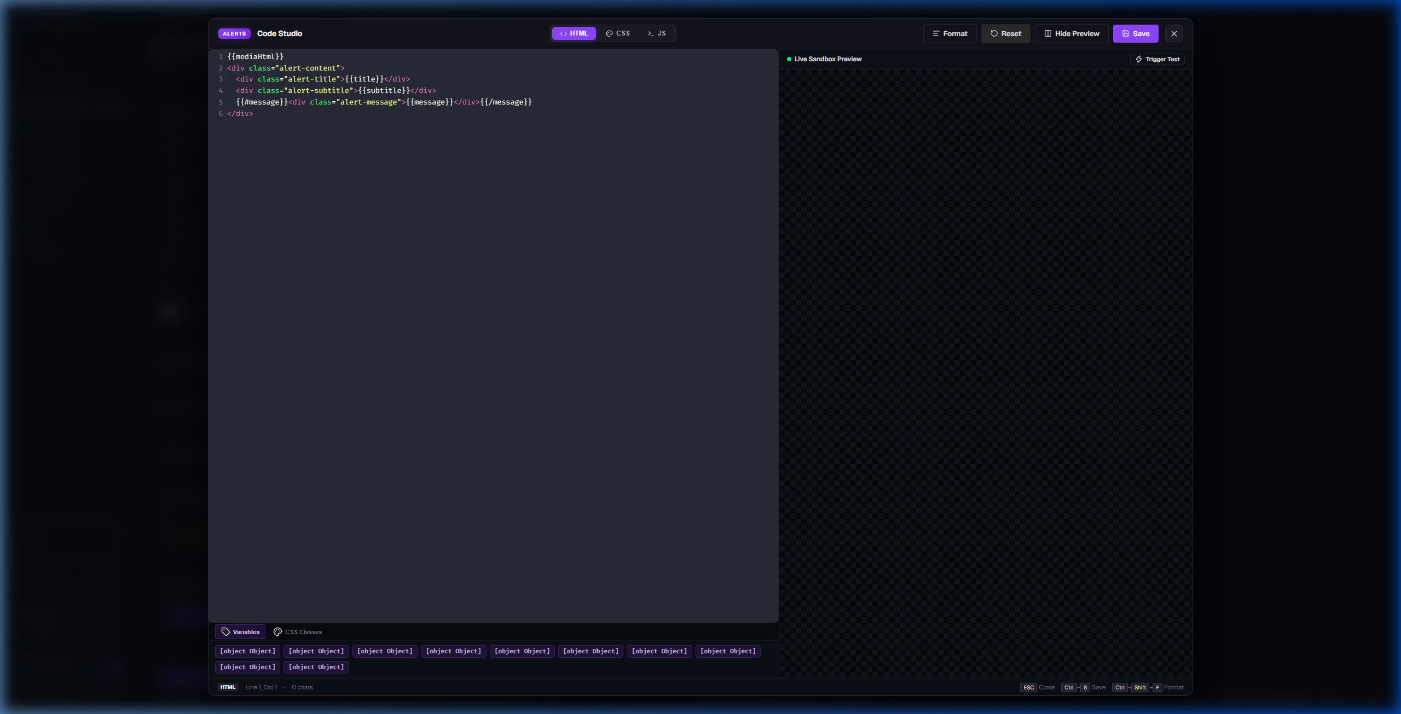Click the Line 1, Col 1 indicator
This screenshot has height=714, width=1401.
tap(261, 687)
